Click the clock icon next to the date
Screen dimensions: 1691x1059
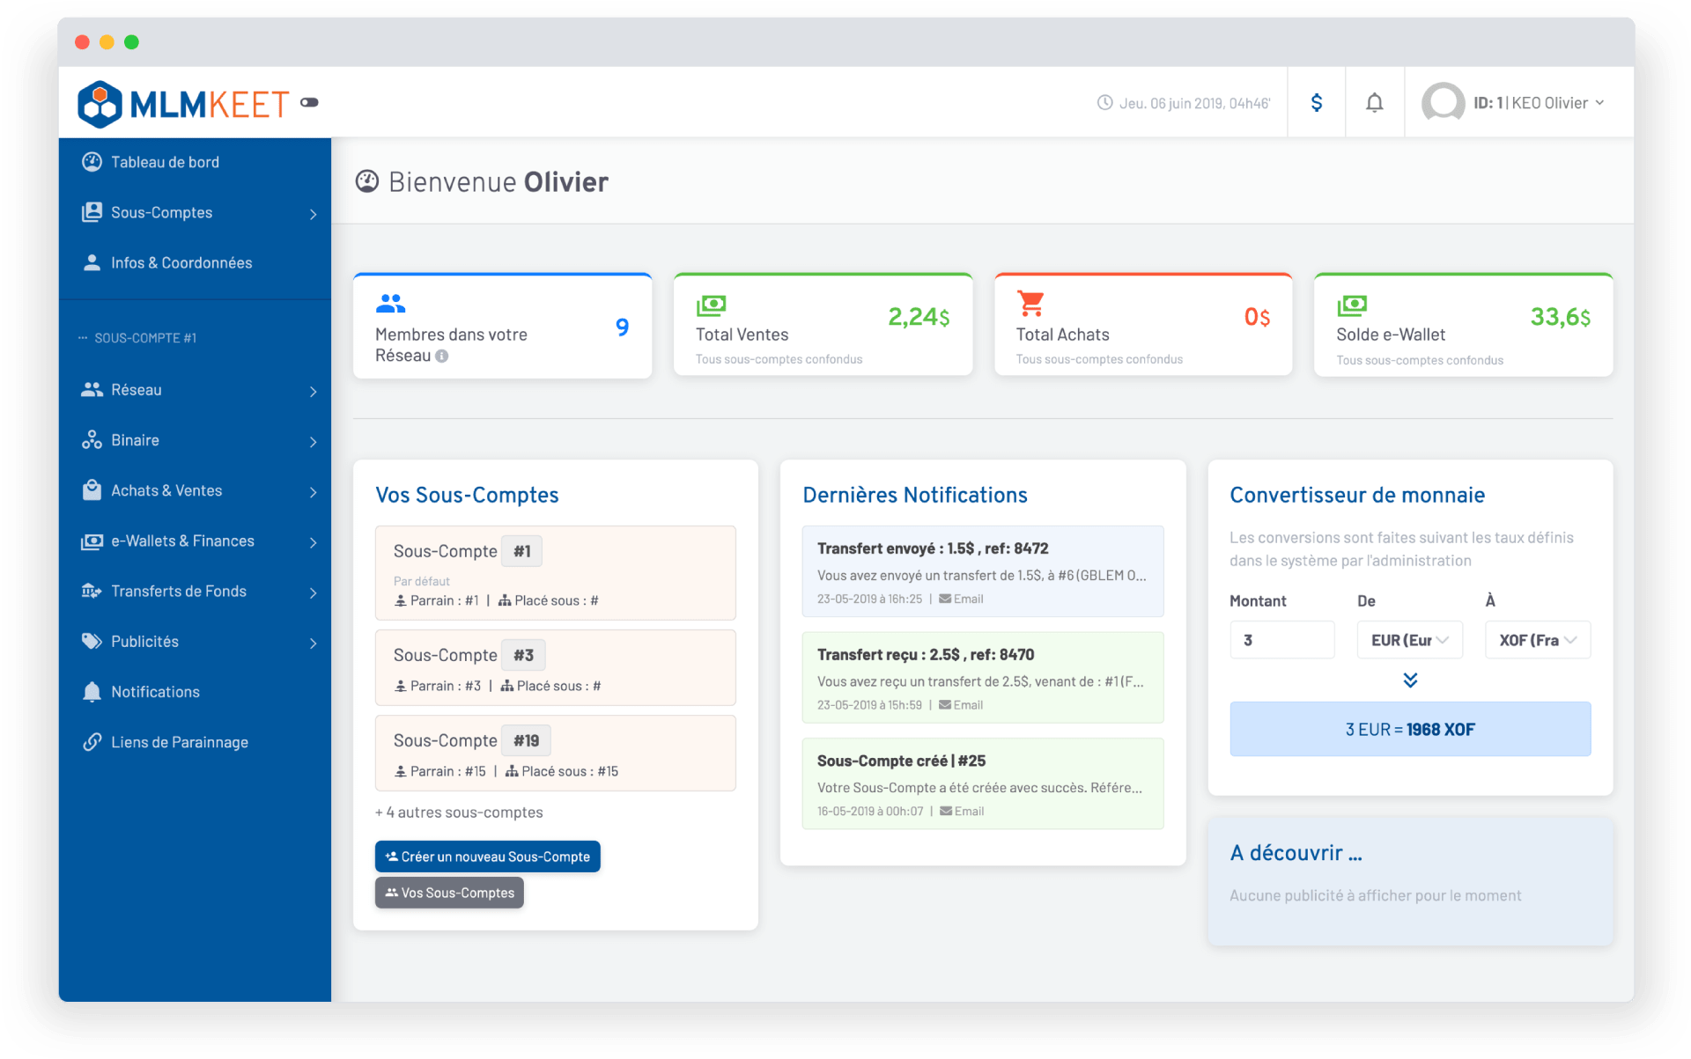(x=1105, y=102)
